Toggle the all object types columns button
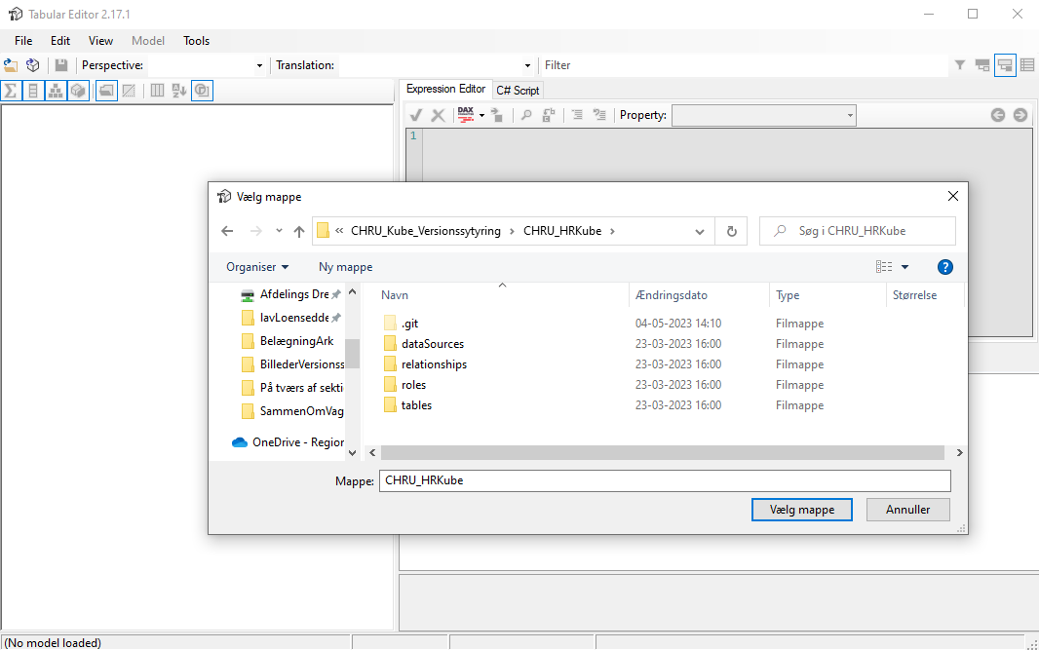Screen dimensions: 1039x650 [x=157, y=90]
